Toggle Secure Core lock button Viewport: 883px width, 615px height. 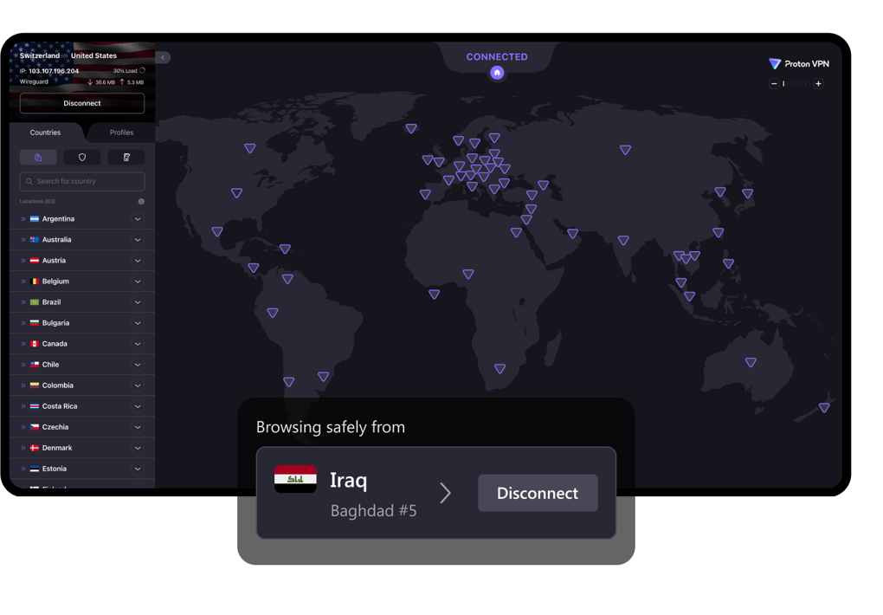[x=38, y=158]
